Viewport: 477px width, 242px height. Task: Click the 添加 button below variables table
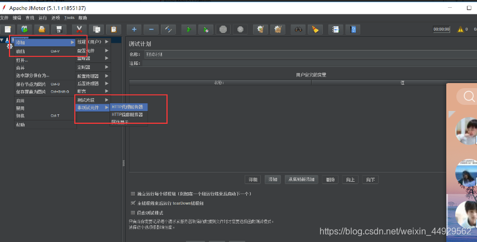pyautogui.click(x=273, y=180)
